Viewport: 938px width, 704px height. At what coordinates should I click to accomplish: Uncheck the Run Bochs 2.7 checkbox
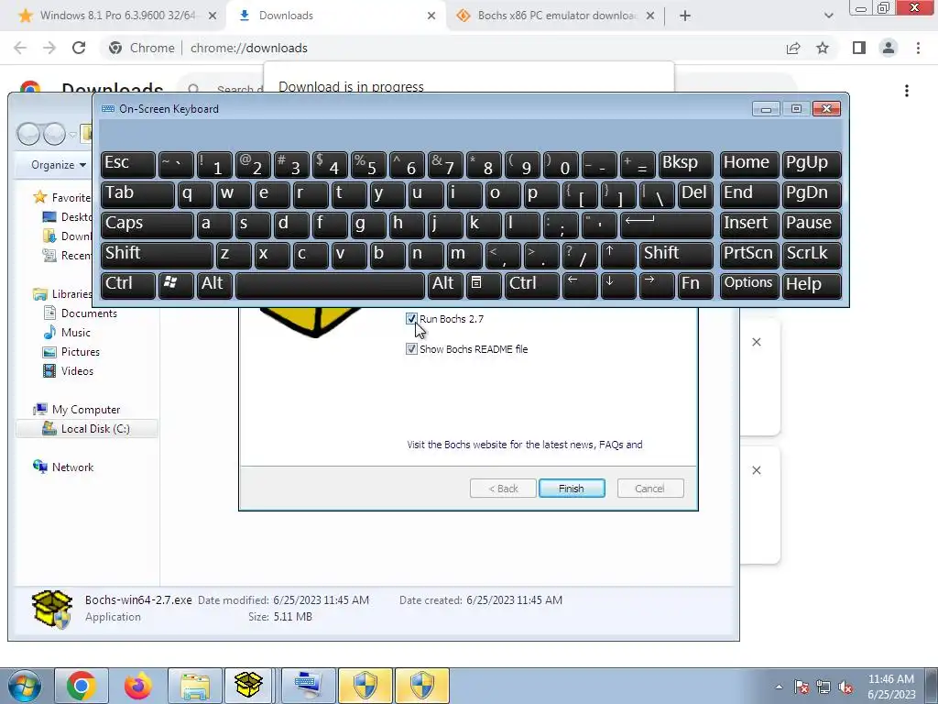click(x=411, y=318)
